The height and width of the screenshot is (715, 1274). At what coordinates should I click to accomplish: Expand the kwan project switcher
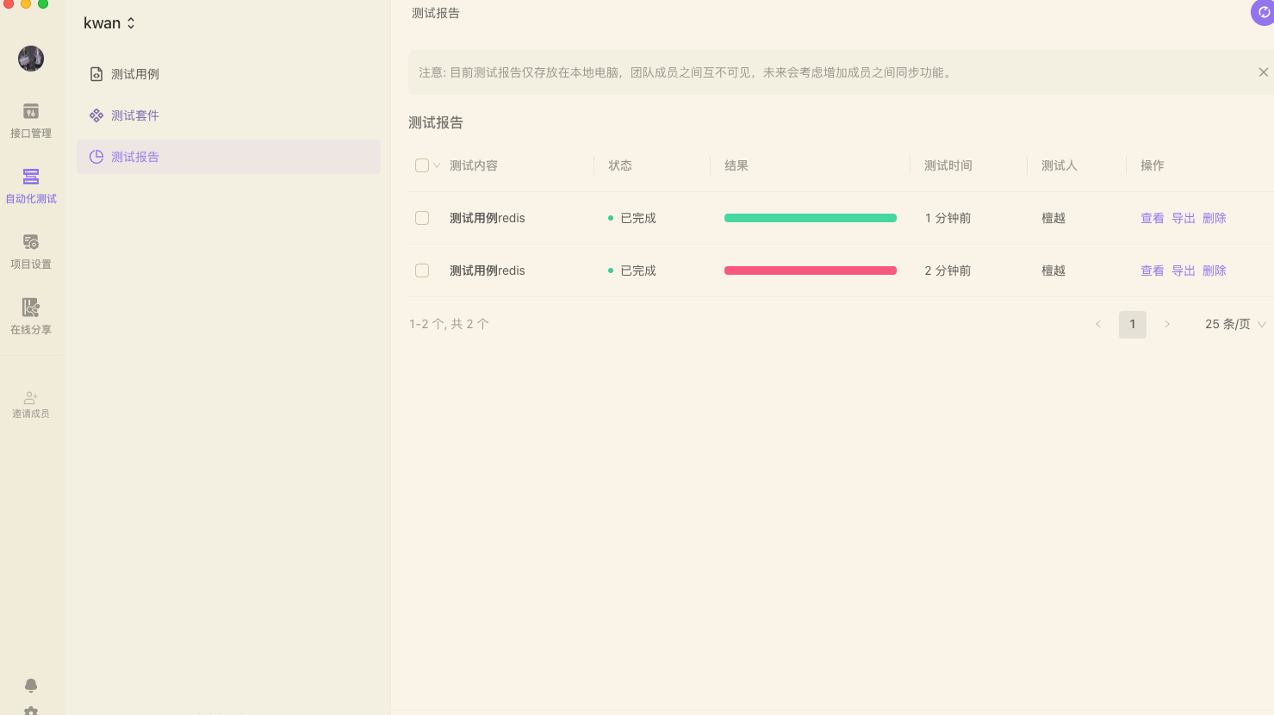(x=109, y=23)
